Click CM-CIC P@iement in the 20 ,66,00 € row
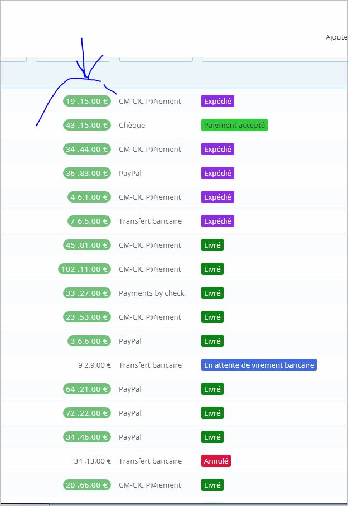The height and width of the screenshot is (506, 348). [x=150, y=485]
